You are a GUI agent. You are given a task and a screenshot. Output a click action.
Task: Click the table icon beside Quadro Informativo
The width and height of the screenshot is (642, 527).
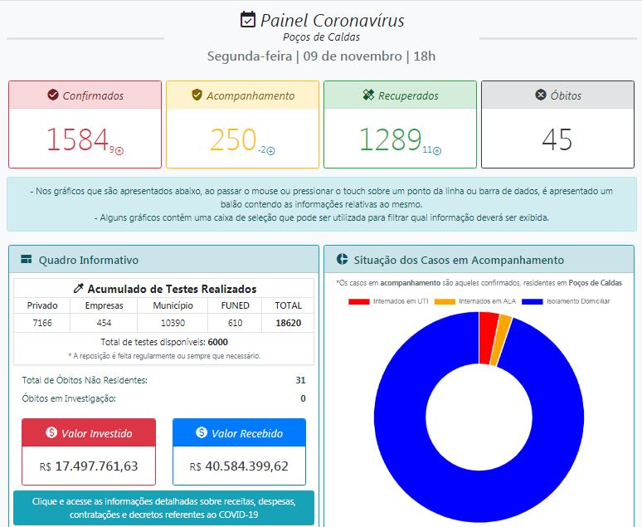(27, 259)
